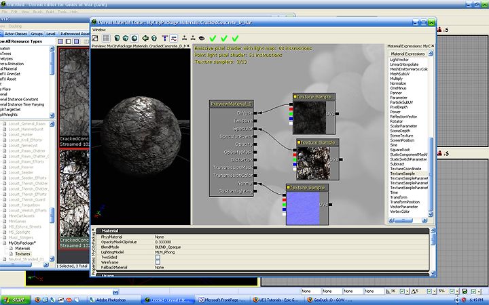
Task: Open the LightingModel value MLM_Phong
Action: point(165,252)
